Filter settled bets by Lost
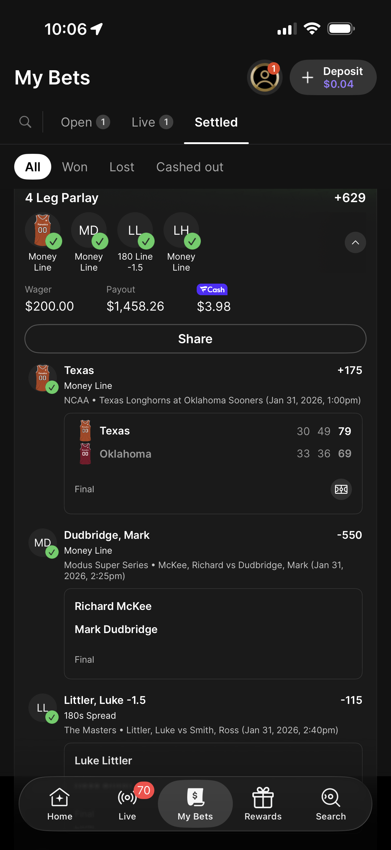391x850 pixels. (x=122, y=167)
